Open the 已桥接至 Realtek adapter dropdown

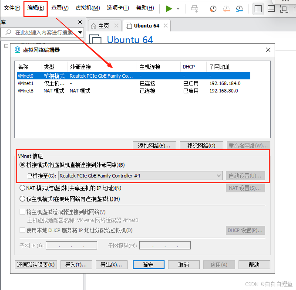(x=141, y=176)
